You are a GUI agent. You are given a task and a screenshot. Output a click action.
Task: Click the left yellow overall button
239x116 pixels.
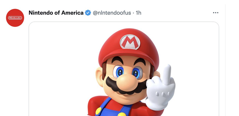[x=99, y=111]
